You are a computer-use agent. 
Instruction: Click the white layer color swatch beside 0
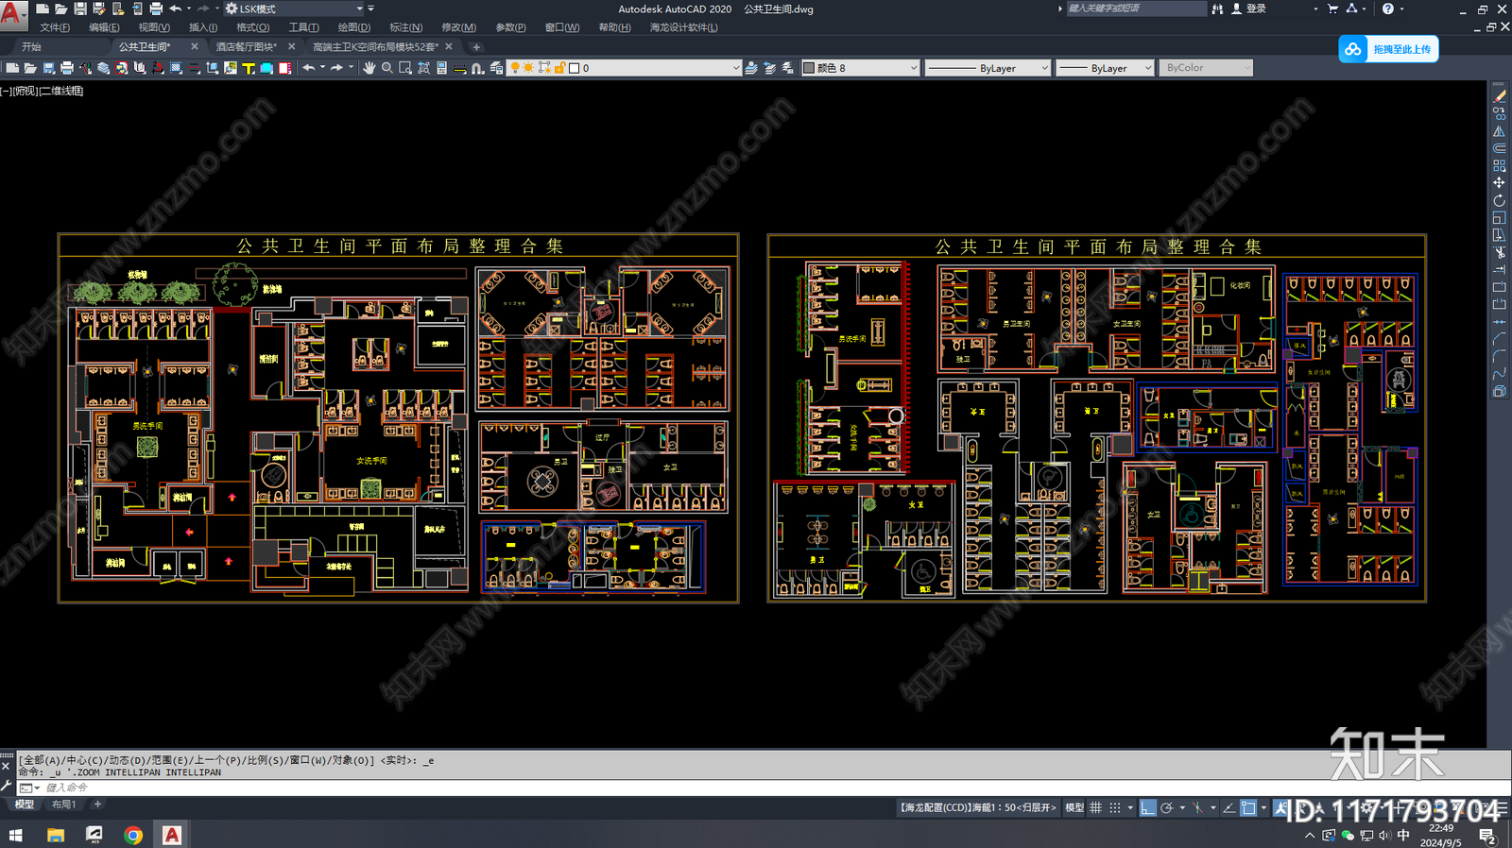point(574,68)
